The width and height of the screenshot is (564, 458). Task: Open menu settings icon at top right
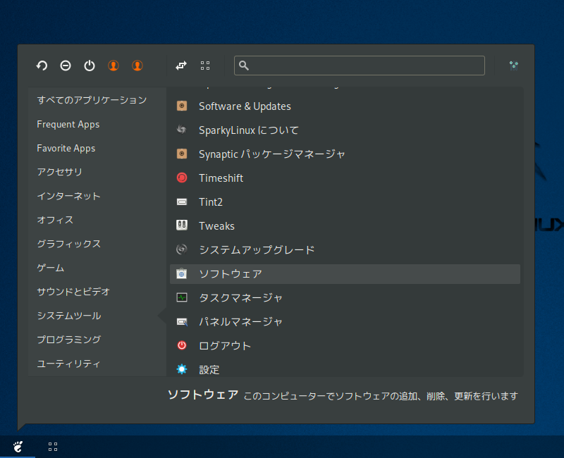click(x=514, y=66)
